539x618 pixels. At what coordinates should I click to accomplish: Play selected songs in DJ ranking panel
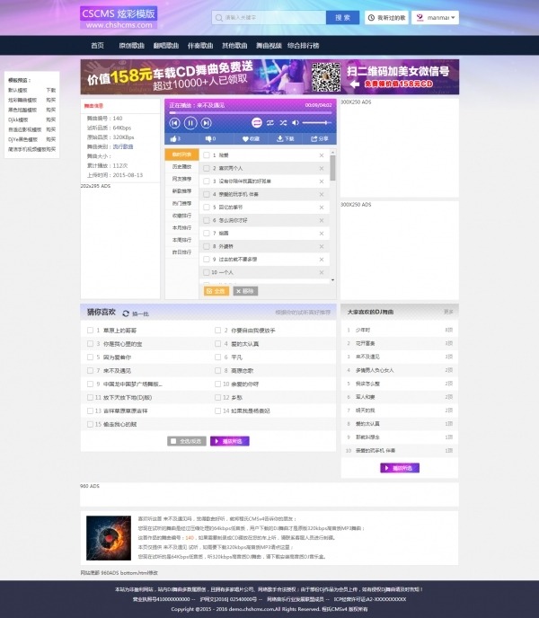[400, 468]
